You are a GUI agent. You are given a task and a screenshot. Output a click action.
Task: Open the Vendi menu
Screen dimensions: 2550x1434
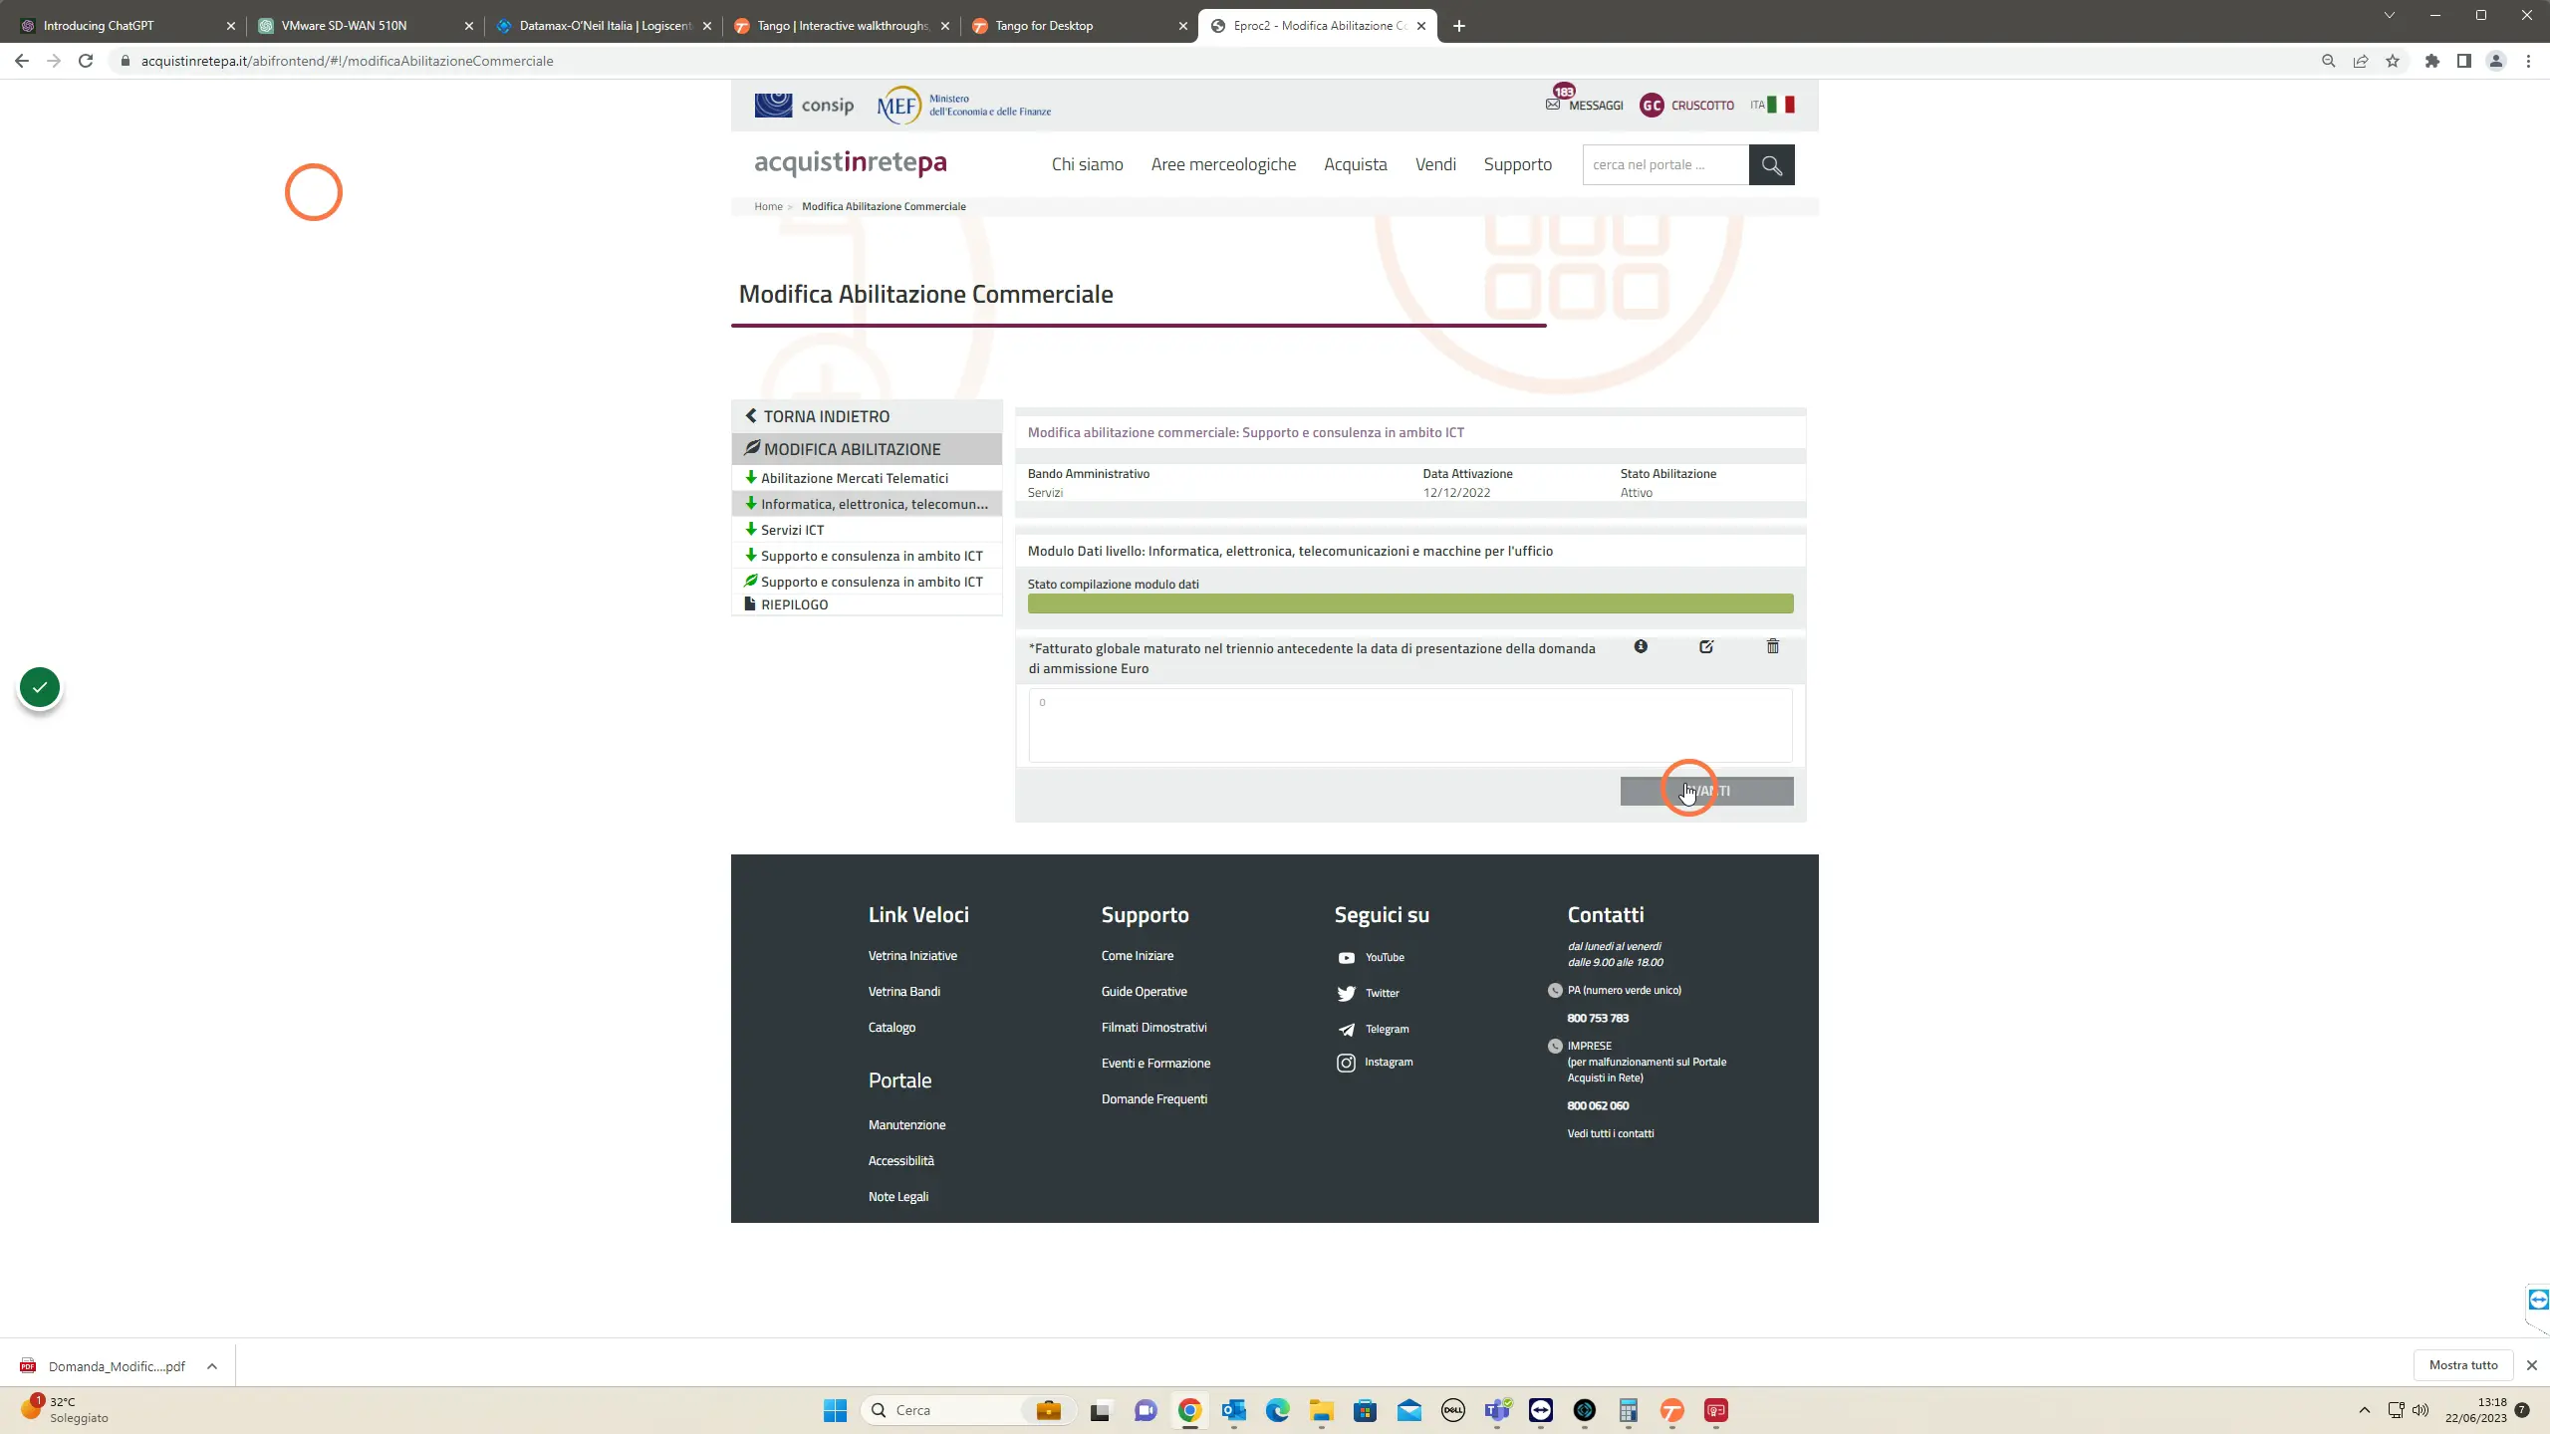click(x=1435, y=164)
